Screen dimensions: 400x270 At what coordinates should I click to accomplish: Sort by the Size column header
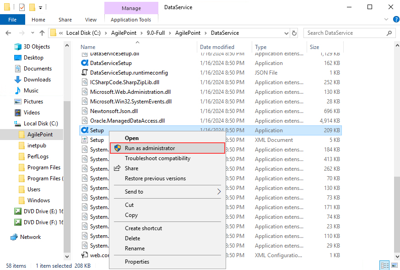324,47
